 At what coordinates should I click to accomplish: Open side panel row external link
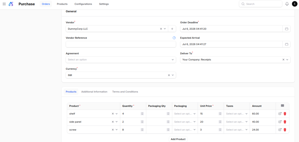click(280, 122)
